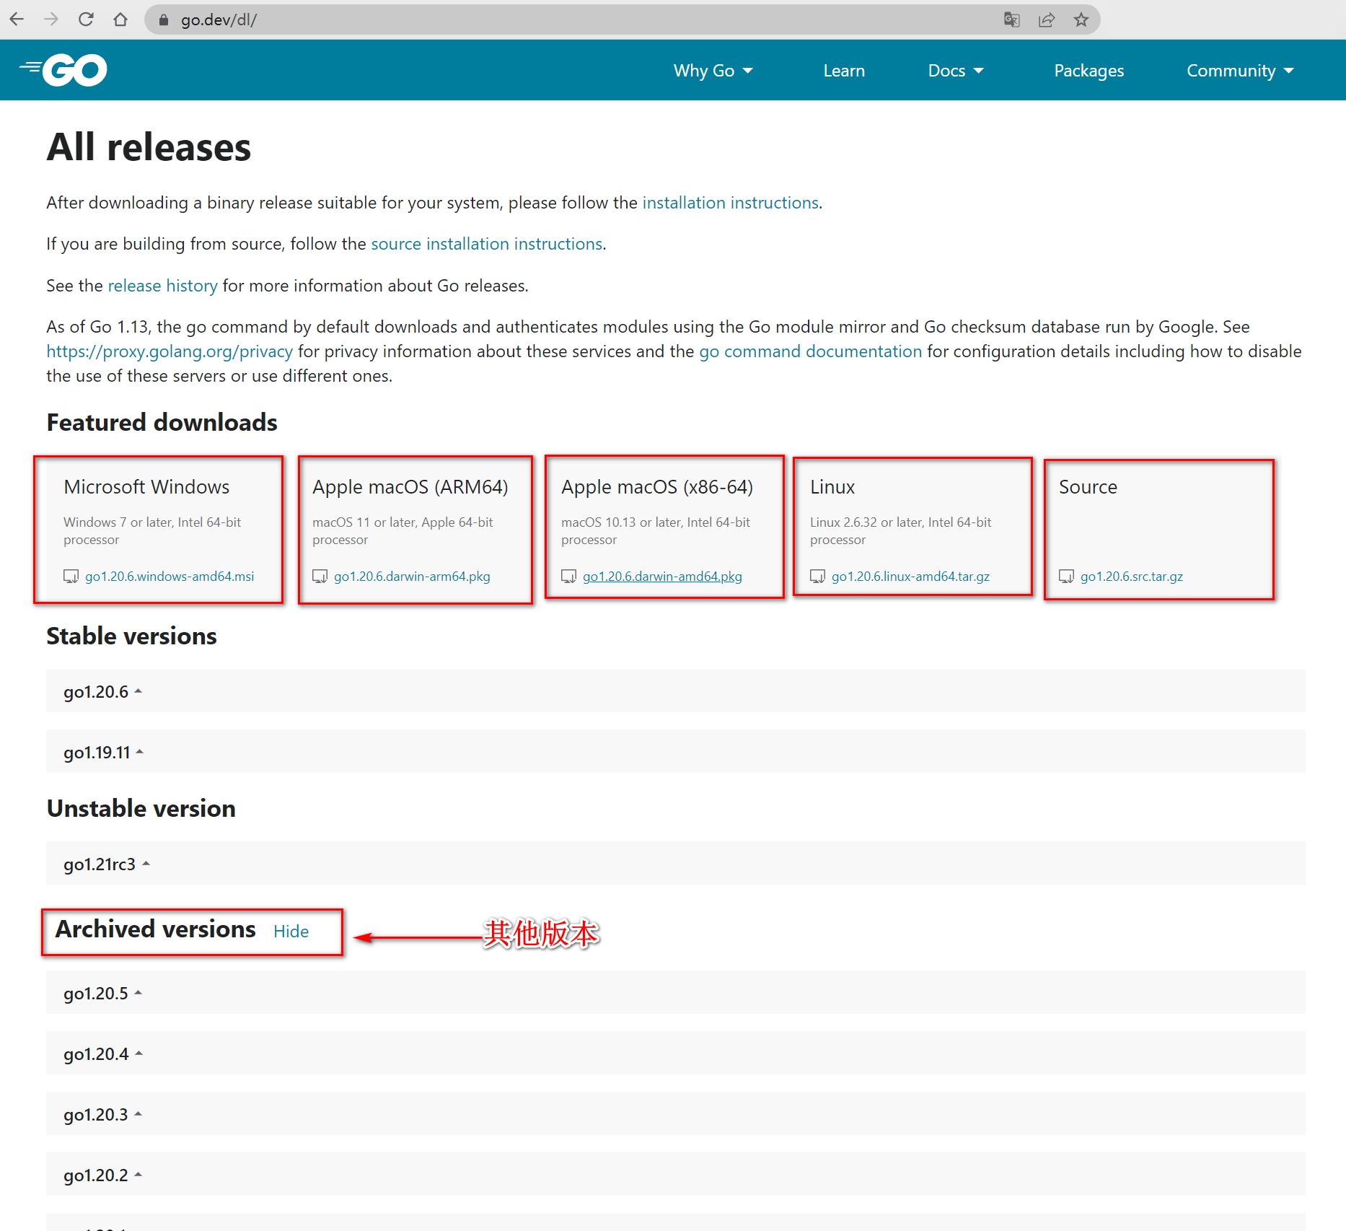The image size is (1346, 1231).
Task: Click the Microsoft Windows card title
Action: click(146, 487)
